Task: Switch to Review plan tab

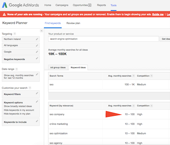Action: point(73,23)
